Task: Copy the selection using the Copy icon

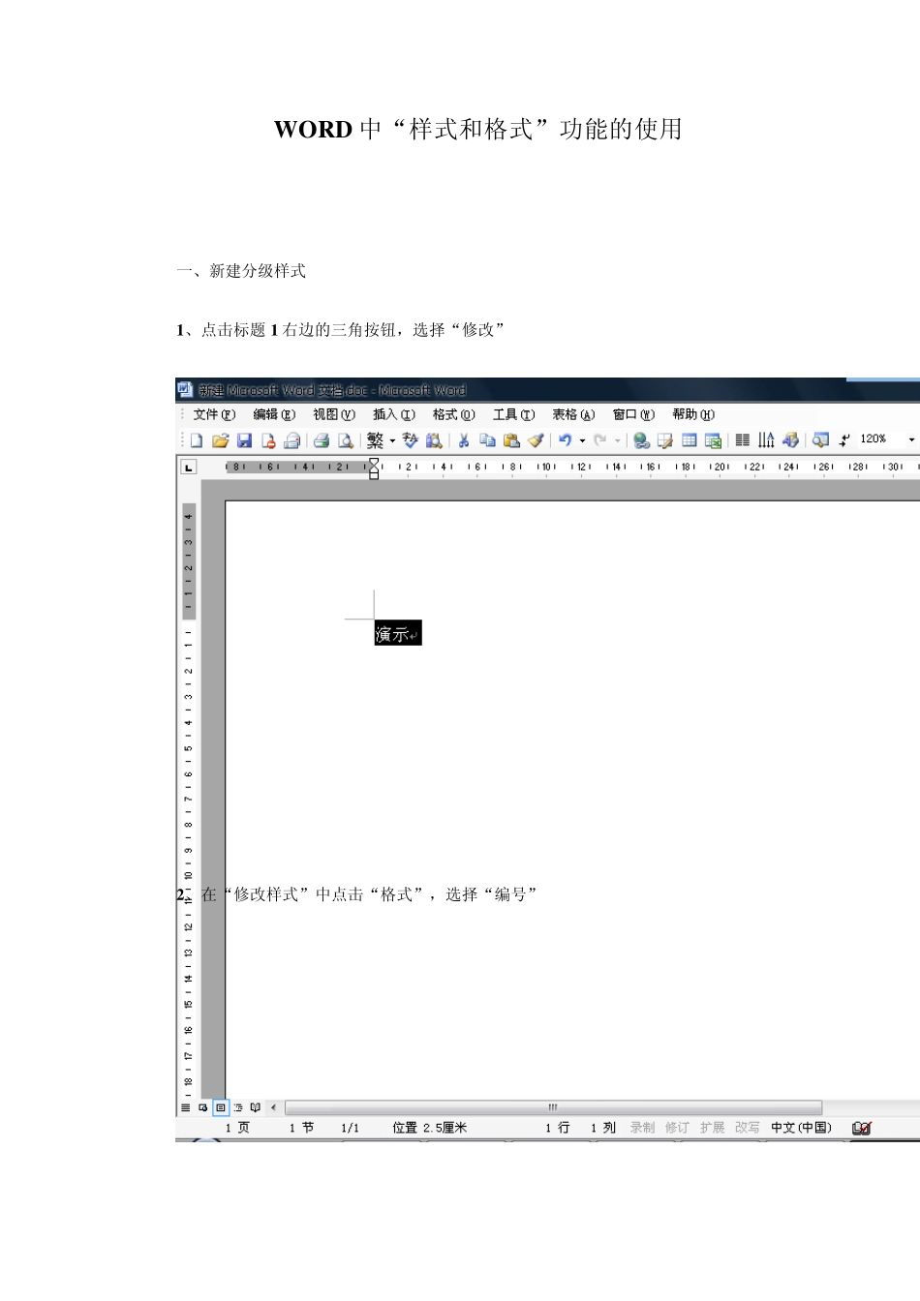Action: click(x=488, y=440)
